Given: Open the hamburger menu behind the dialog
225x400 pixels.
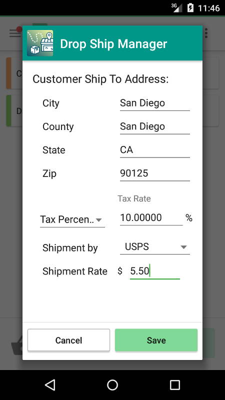Looking at the screenshot, I should [x=15, y=33].
